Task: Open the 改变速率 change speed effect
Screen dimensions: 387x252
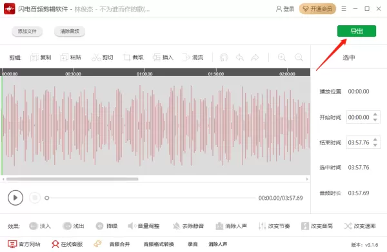Action: coord(360,226)
